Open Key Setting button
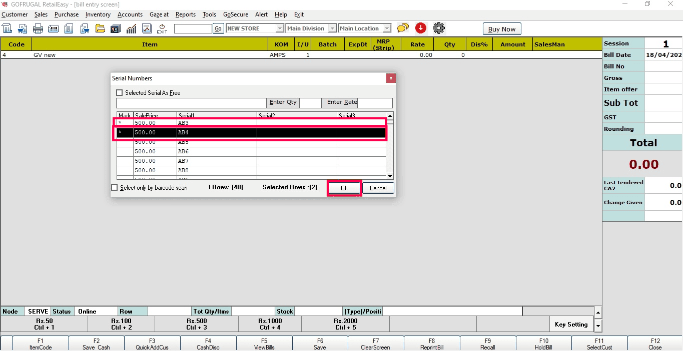This screenshot has width=683, height=351. 571,325
